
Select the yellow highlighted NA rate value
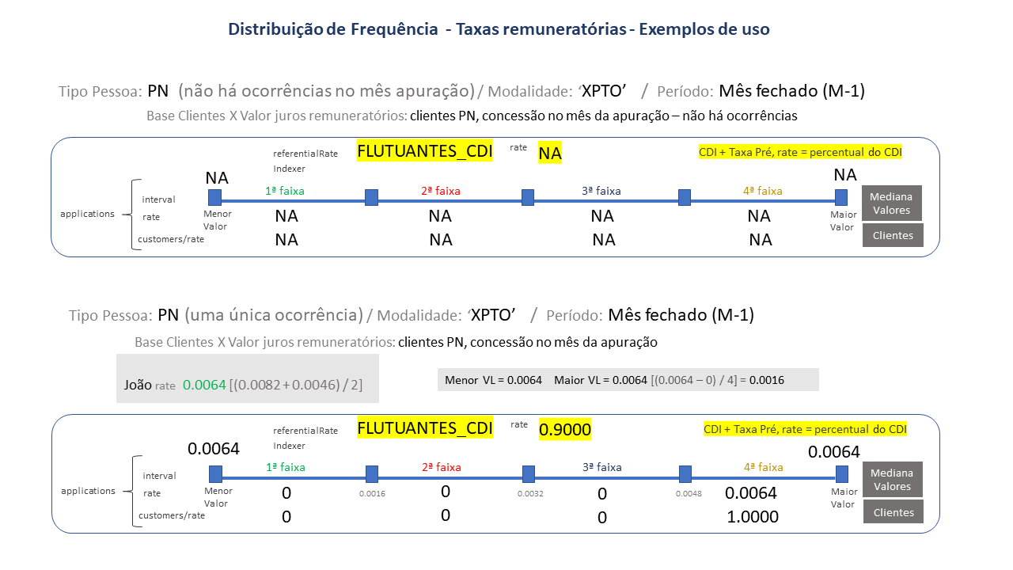pyautogui.click(x=550, y=154)
